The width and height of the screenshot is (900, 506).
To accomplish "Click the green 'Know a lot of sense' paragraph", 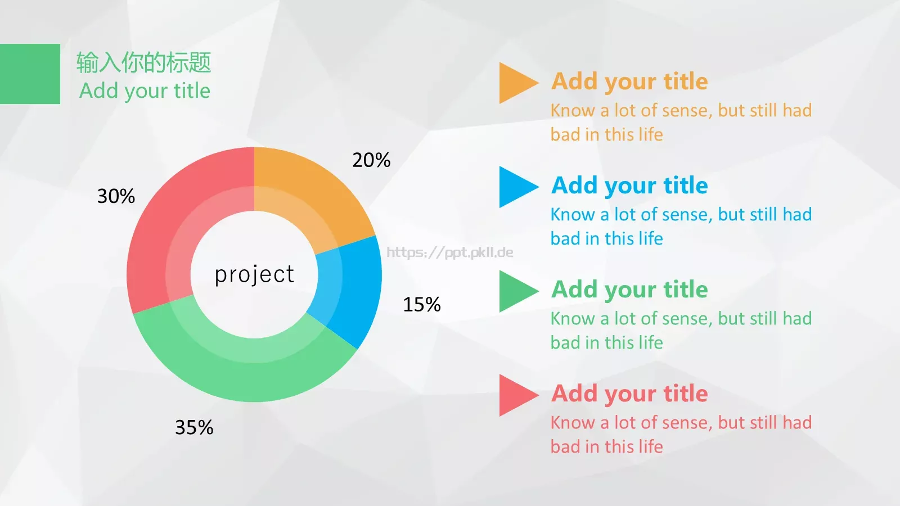I will (x=681, y=331).
